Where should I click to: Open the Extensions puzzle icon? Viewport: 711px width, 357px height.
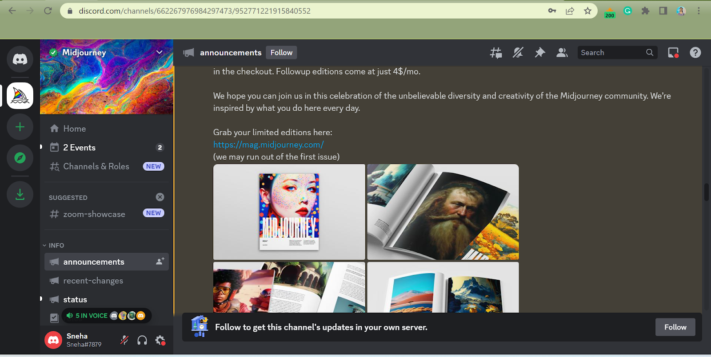[x=645, y=11]
